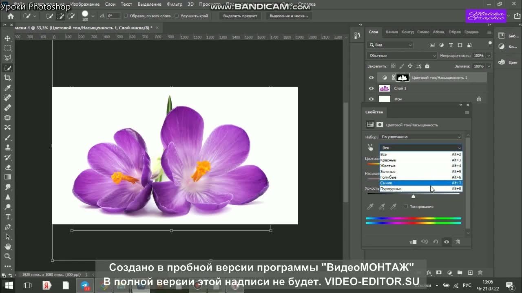Select the Clone Stamp tool
The height and width of the screenshot is (293, 522).
pos(8,147)
